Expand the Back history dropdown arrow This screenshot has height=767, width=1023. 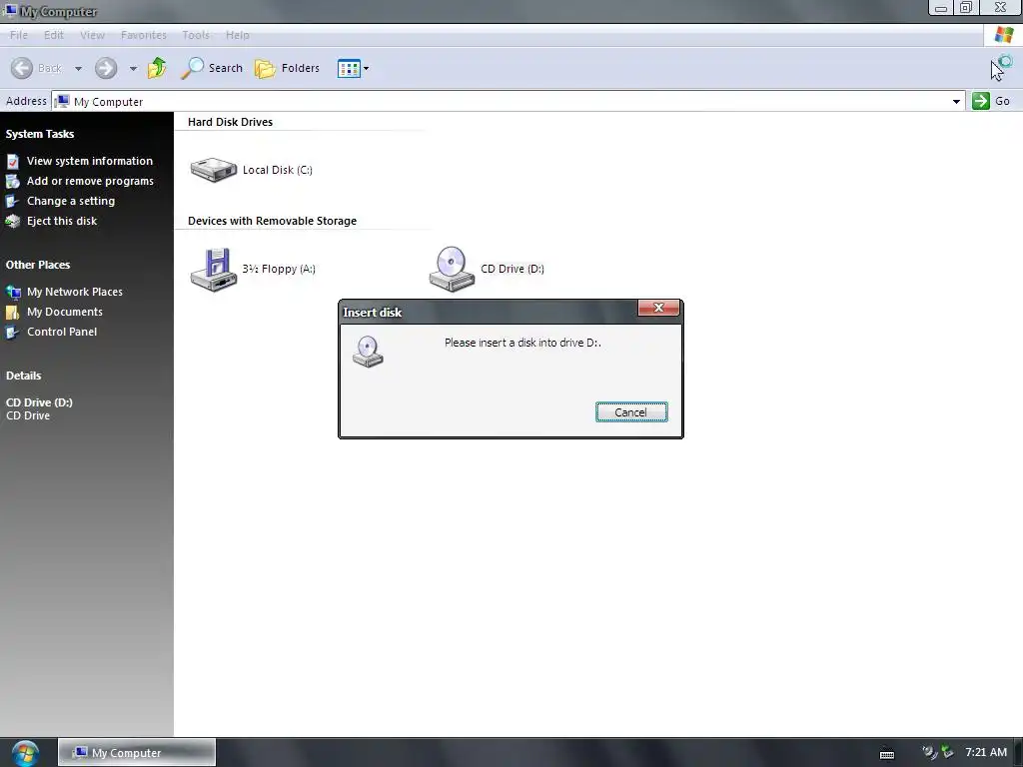78,69
